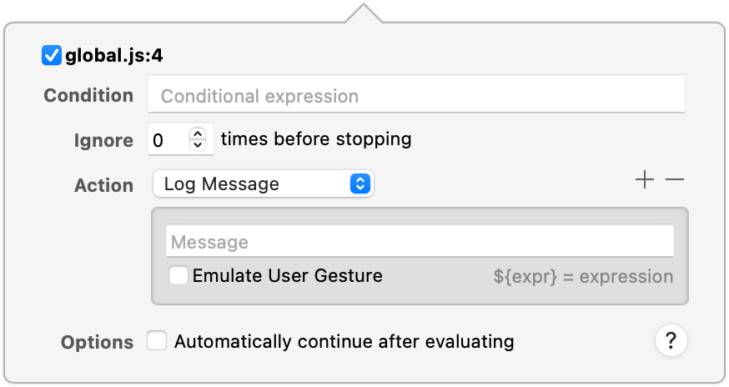This screenshot has height=387, width=729.
Task: Click the Ignore label
Action: (103, 140)
